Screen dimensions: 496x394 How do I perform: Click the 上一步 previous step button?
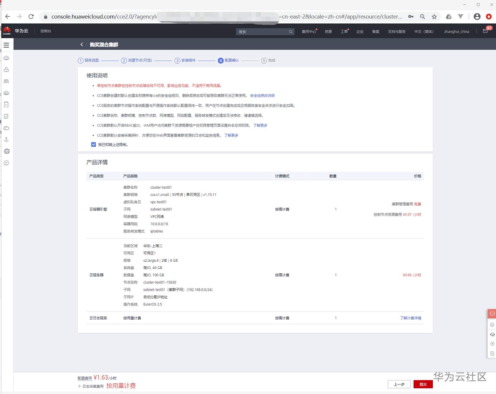399,384
